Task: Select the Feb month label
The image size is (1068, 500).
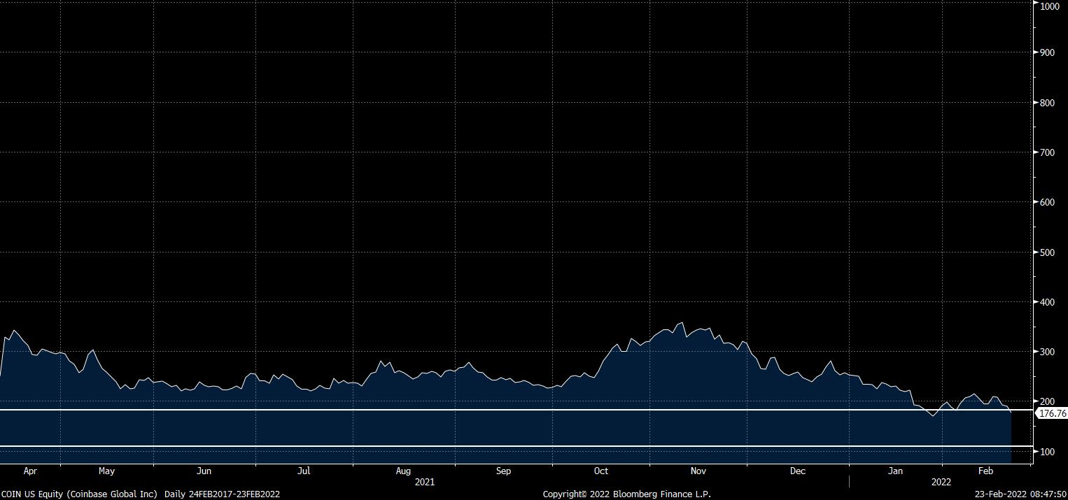Action: 985,471
